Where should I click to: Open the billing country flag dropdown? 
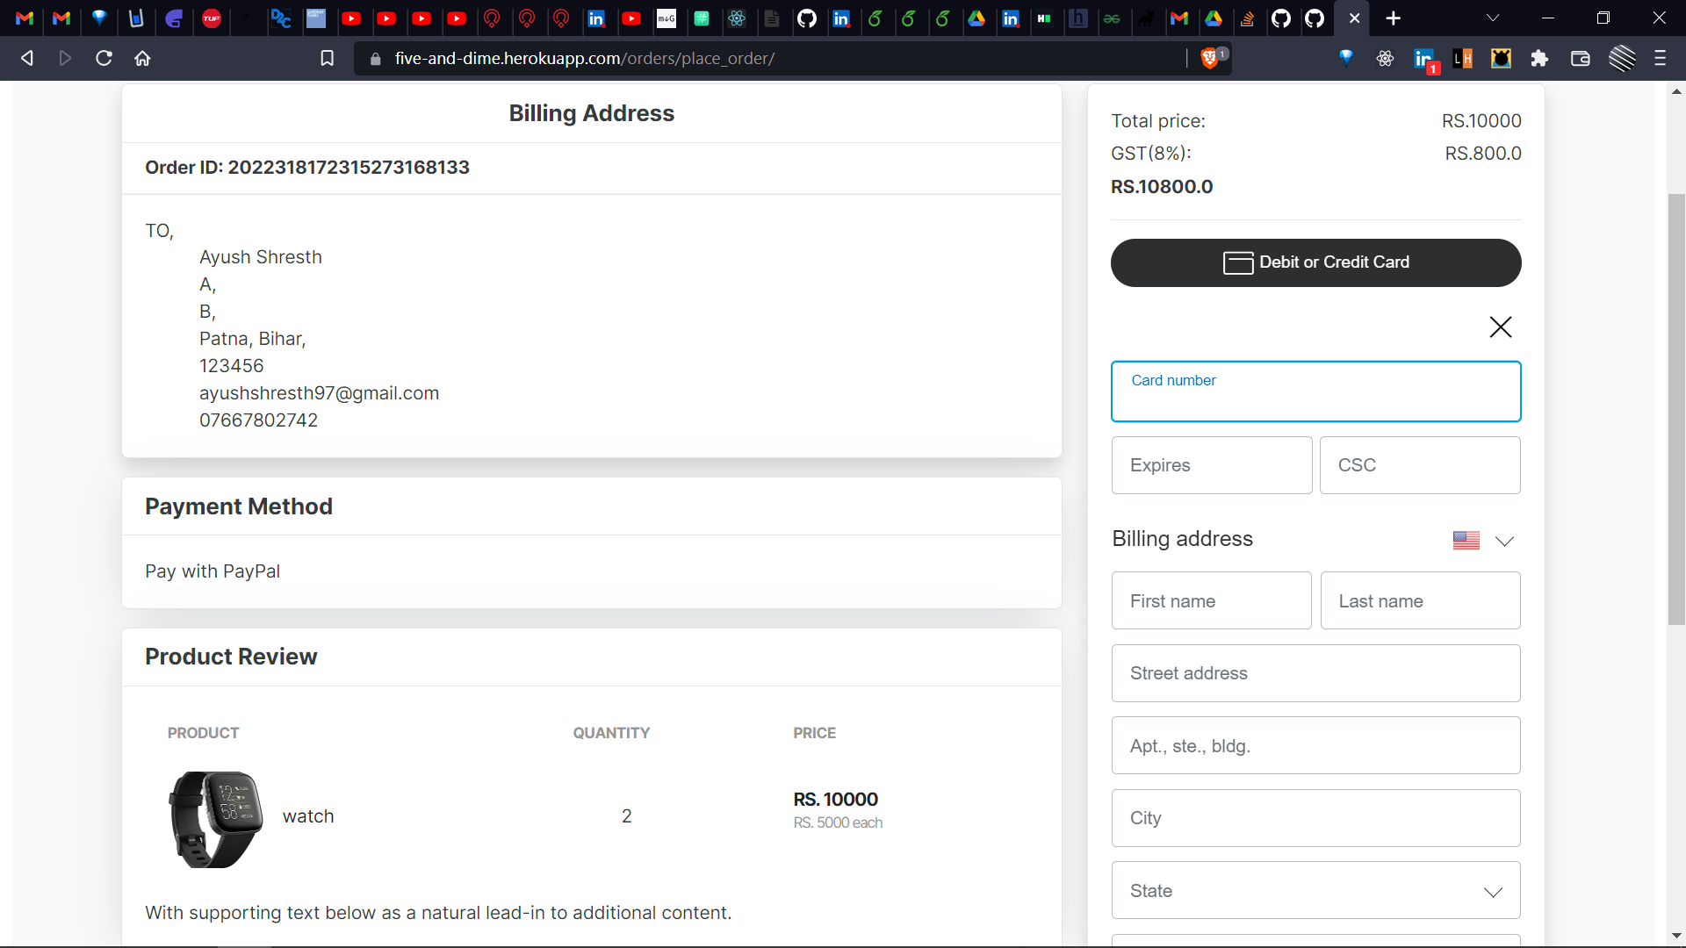[1484, 540]
